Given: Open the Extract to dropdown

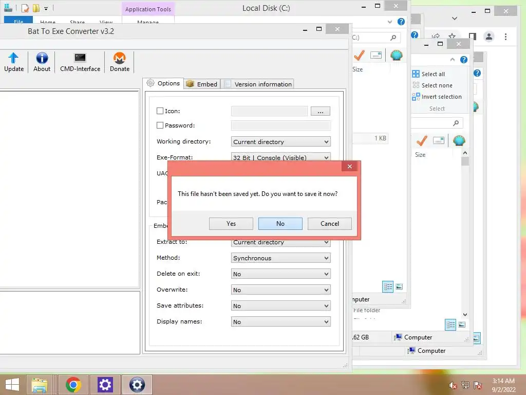Looking at the screenshot, I should click(281, 243).
